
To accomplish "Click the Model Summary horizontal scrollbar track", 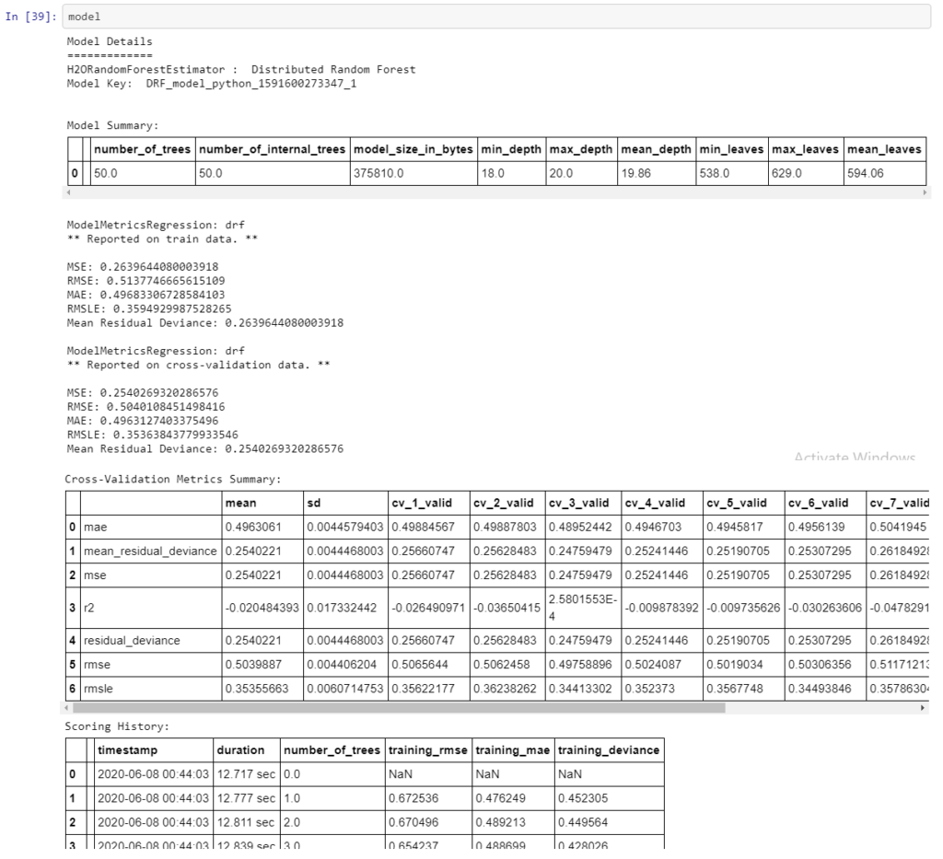I will (496, 192).
